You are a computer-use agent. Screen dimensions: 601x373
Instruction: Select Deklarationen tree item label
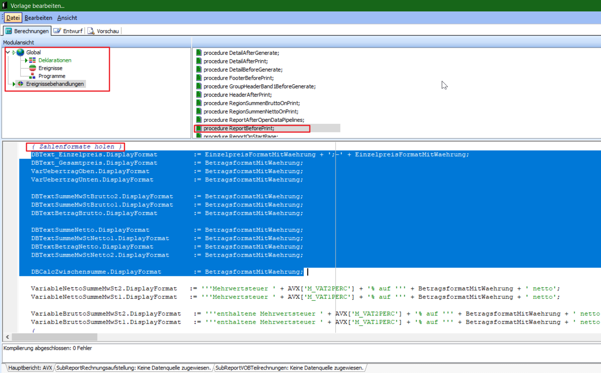pos(55,60)
